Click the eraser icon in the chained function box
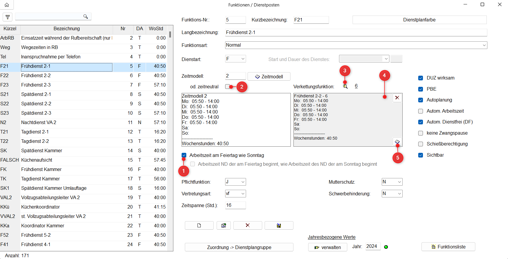Viewport: 508px width, 259px height. (x=397, y=142)
